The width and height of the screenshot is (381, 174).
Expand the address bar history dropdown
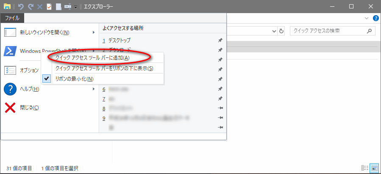[274, 31]
